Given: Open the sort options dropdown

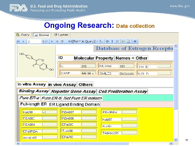Looking at the screenshot, I should (x=101, y=41).
